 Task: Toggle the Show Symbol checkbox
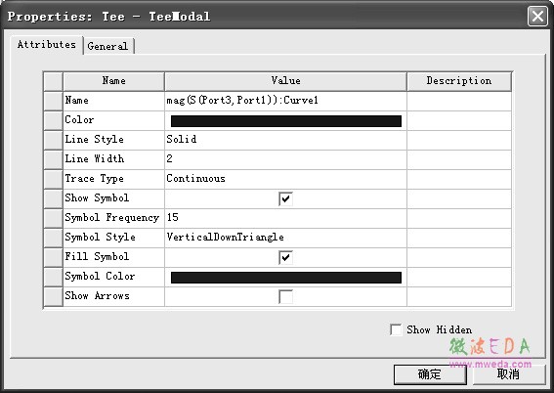(285, 199)
